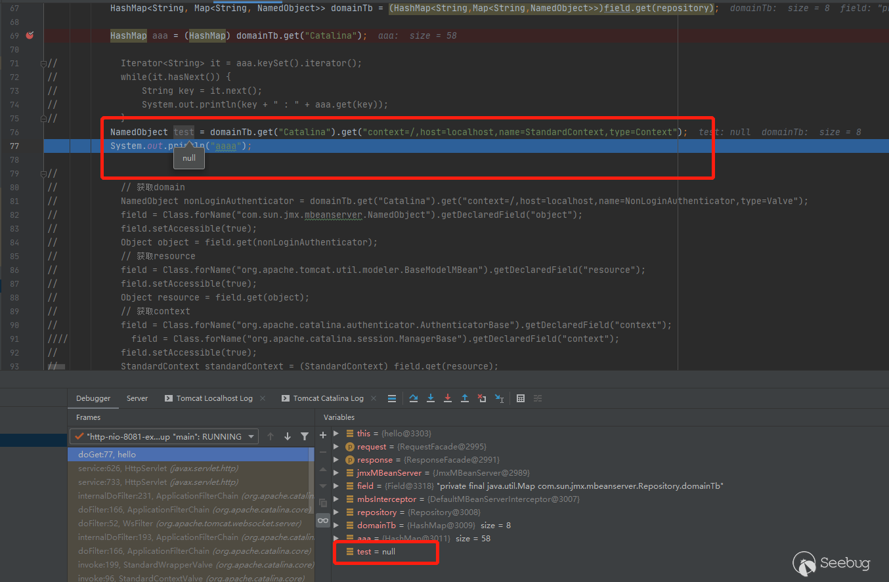Open the thread selector dropdown

[164, 436]
